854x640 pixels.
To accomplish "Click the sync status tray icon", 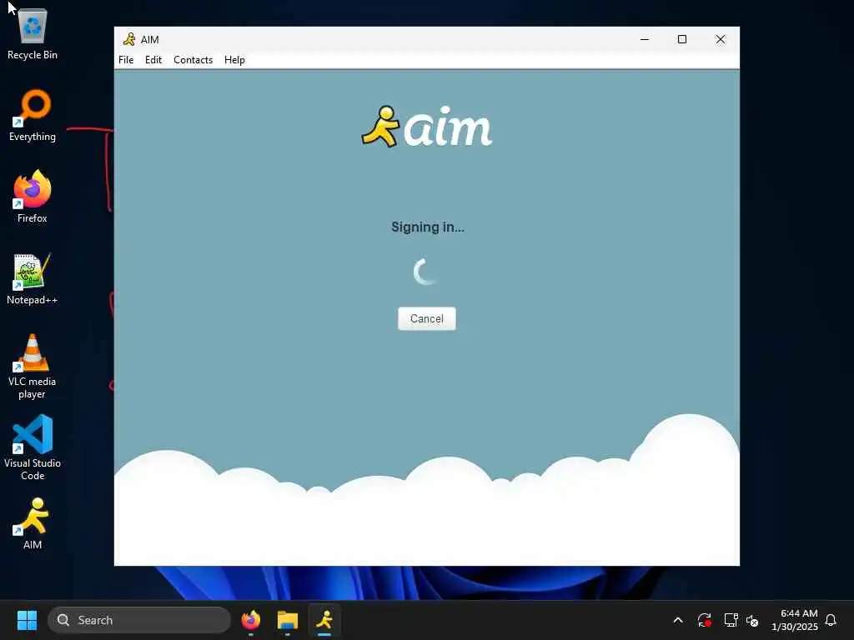I will [x=704, y=620].
